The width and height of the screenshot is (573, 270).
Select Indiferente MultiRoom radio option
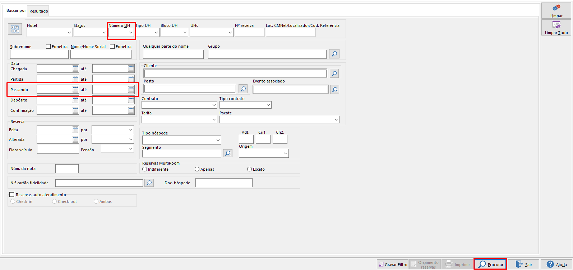click(145, 169)
